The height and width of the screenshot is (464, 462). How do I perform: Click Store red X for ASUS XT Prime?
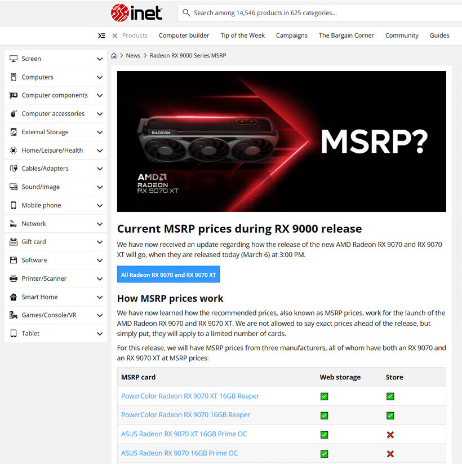[x=390, y=435]
